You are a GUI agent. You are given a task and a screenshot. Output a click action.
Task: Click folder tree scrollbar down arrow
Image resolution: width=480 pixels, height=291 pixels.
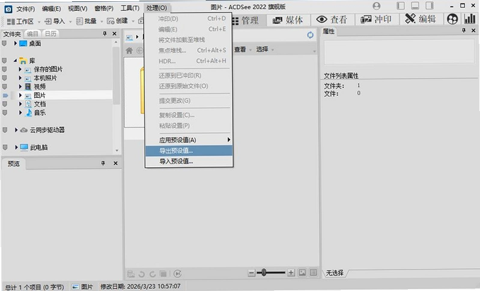117,150
